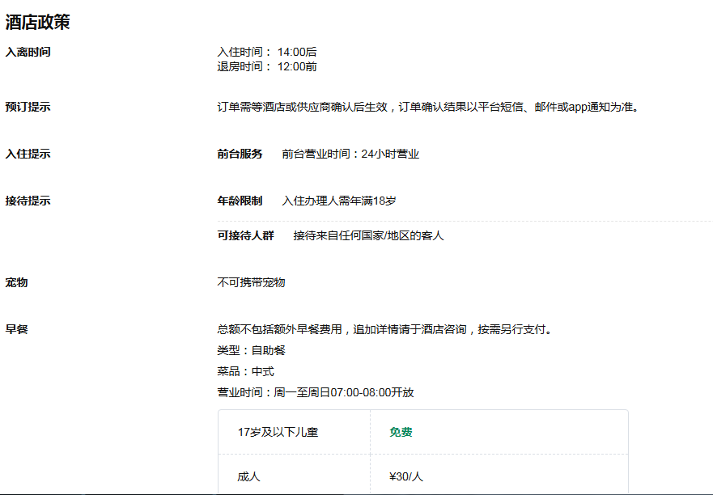The width and height of the screenshot is (713, 495).
Task: Click the 酒店政策 page heading
Action: (x=38, y=22)
